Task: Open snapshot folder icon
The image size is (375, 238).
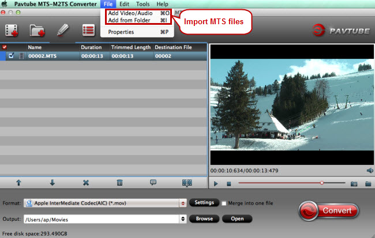Action: (368, 184)
